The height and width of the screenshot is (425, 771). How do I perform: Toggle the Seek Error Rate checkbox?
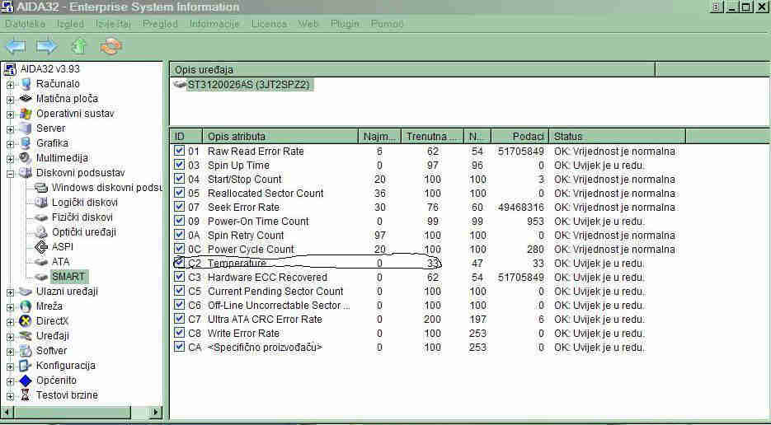click(180, 208)
